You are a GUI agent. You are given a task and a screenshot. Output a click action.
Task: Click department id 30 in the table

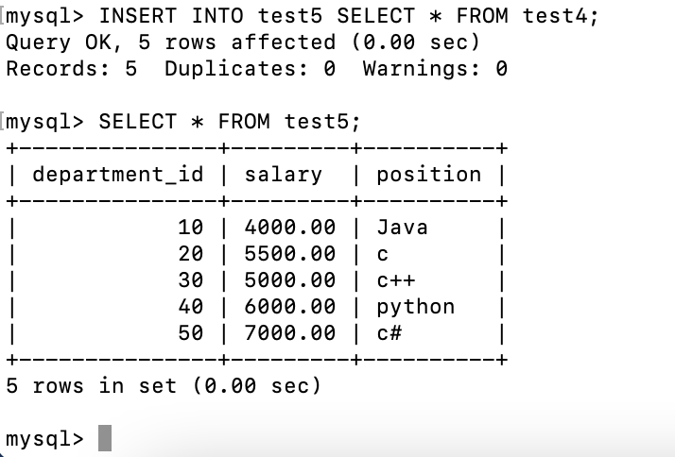point(190,280)
